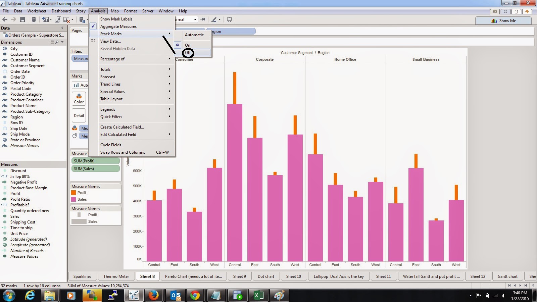537x302 pixels.
Task: Click Swap Rows and Columns menu entry
Action: coord(123,152)
